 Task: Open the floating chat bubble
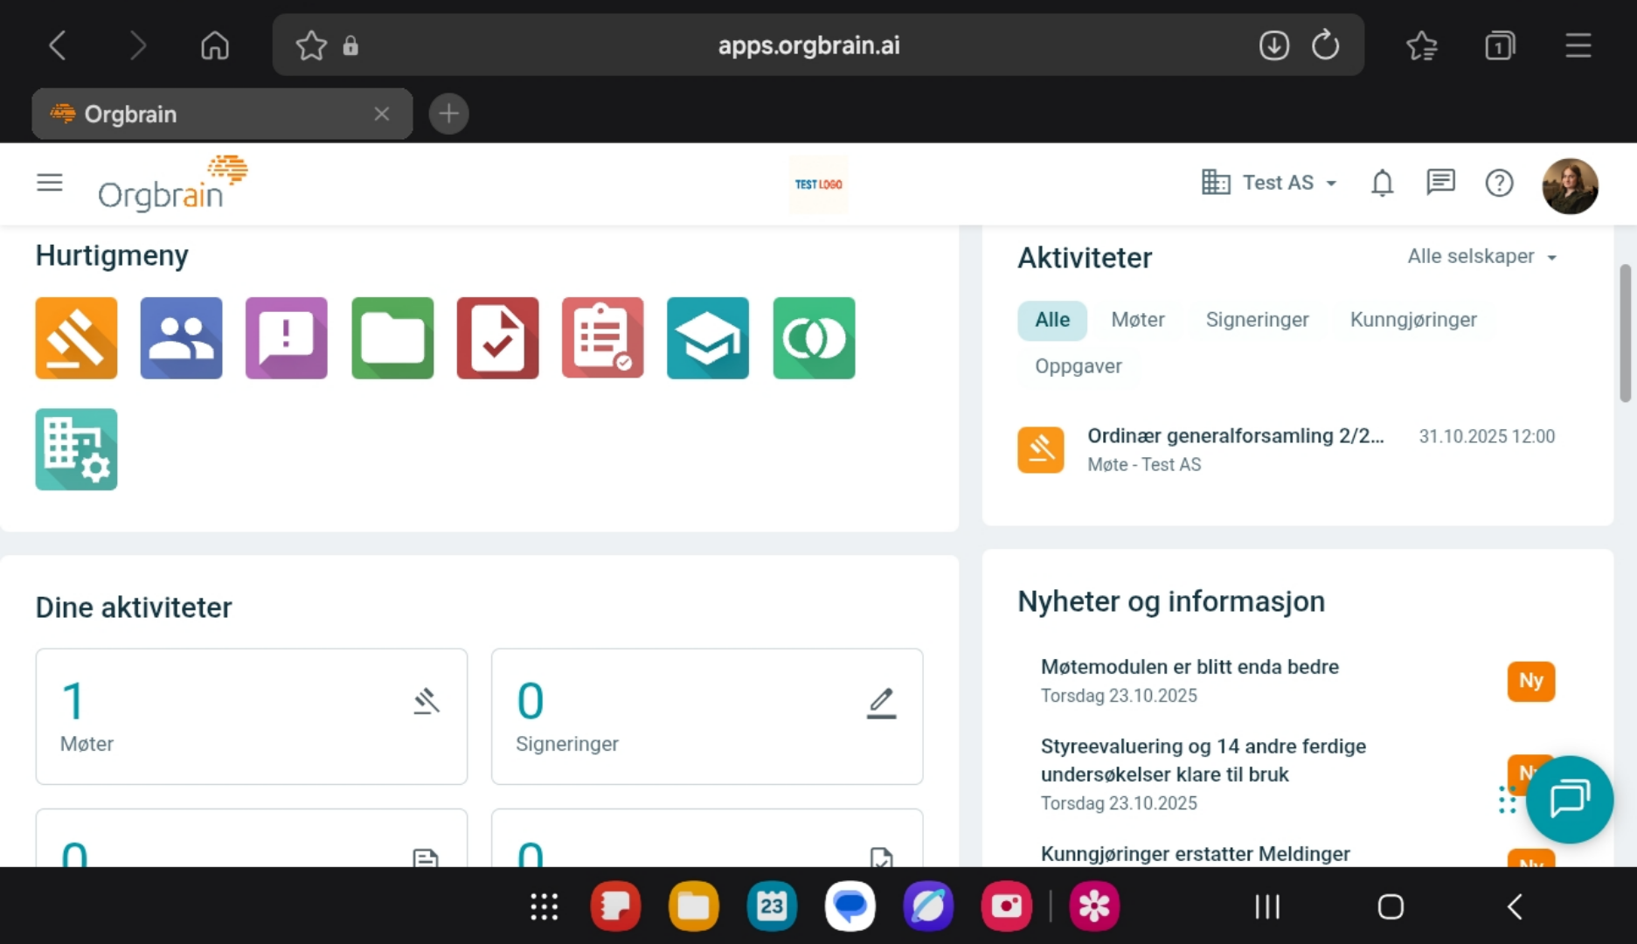1569,800
